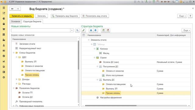Click the left tree vertical scrollbar
The height and width of the screenshot is (110, 195).
tap(78, 55)
